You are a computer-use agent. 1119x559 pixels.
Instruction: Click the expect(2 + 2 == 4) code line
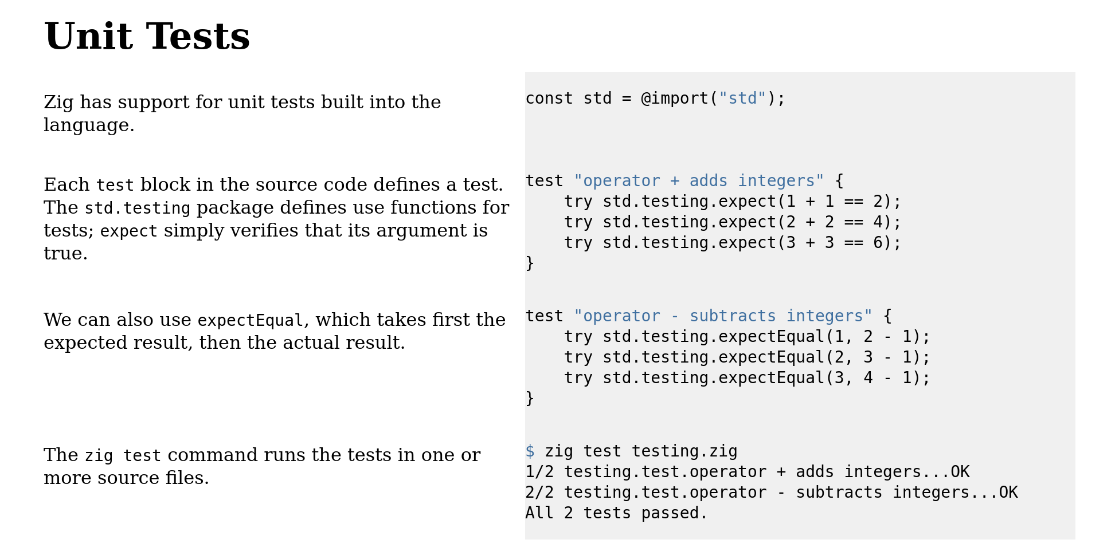(x=732, y=222)
